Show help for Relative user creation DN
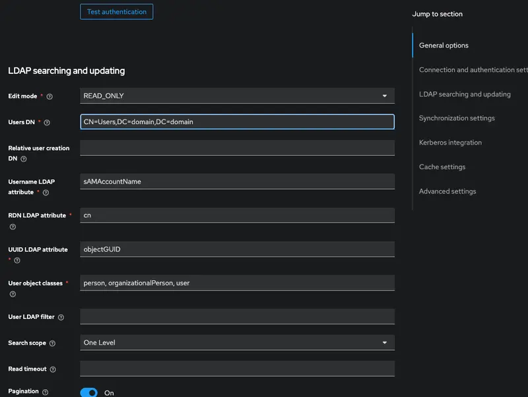 (24, 159)
